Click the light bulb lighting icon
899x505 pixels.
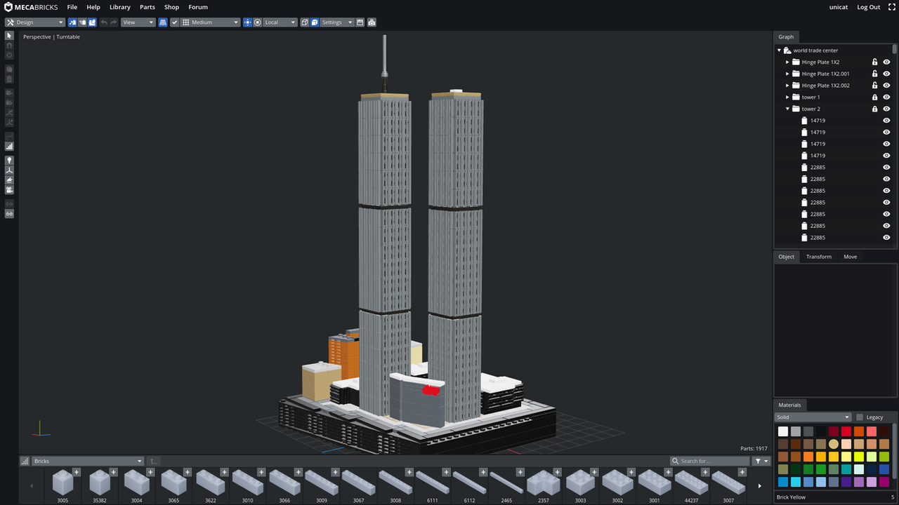[9, 160]
